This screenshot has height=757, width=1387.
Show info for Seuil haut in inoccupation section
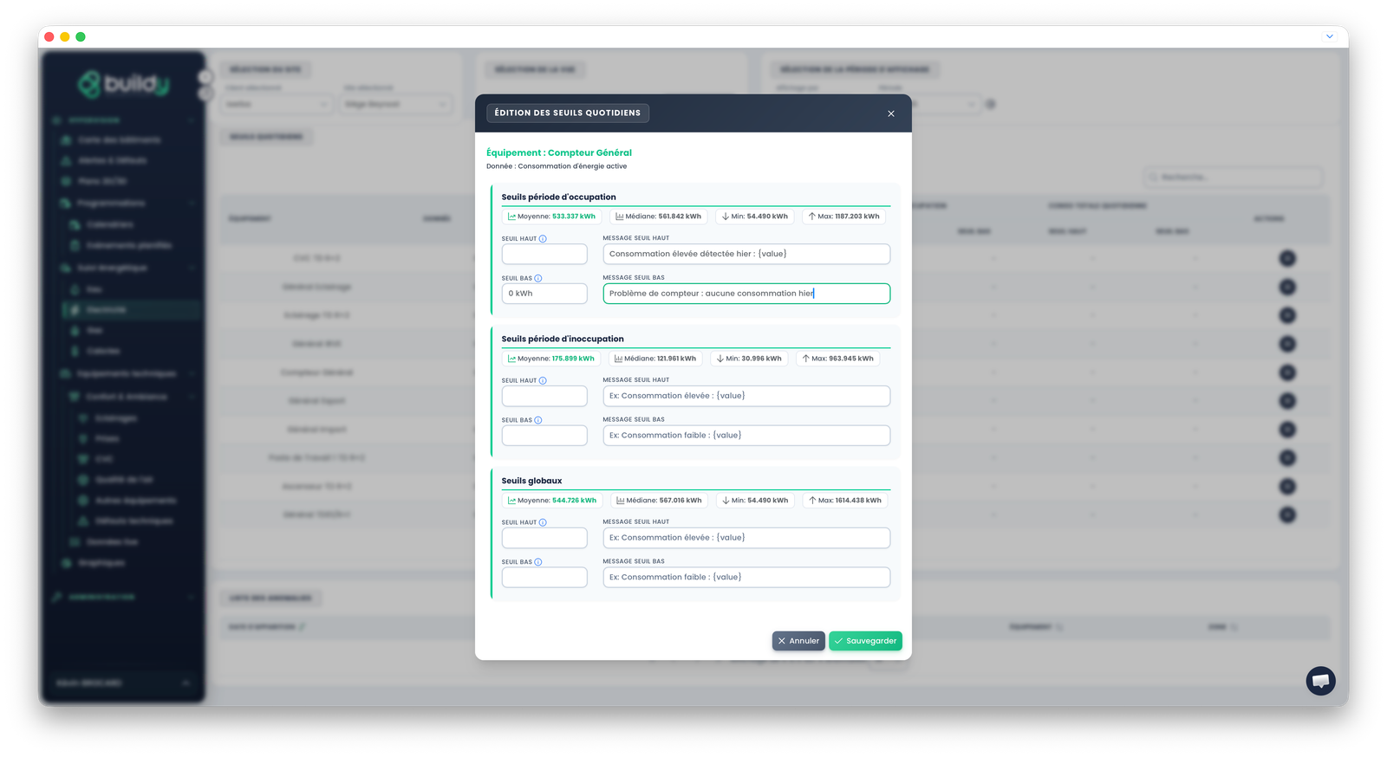pos(543,381)
